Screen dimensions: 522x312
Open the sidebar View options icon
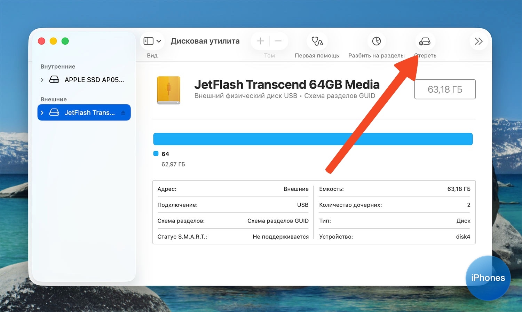pyautogui.click(x=149, y=41)
